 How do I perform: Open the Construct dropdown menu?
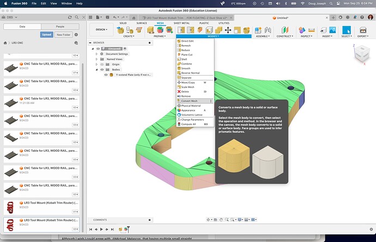click(x=284, y=36)
